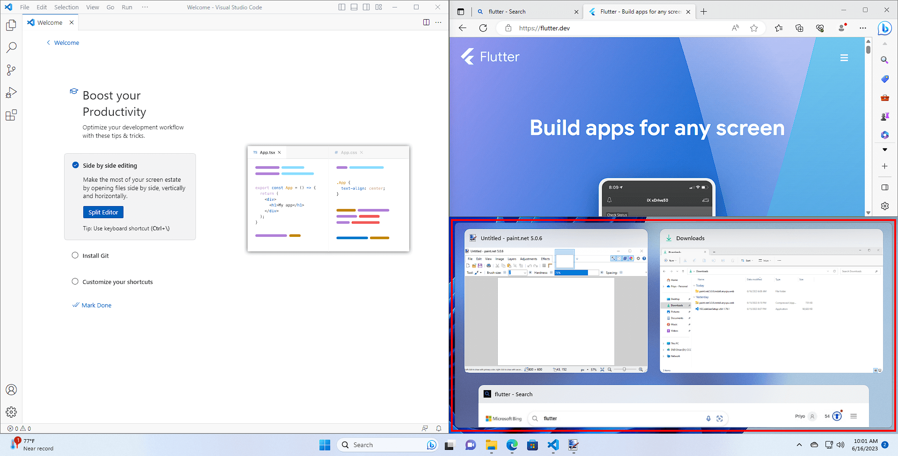Show hidden icons in the system tray
This screenshot has height=456, width=898.
coord(799,445)
